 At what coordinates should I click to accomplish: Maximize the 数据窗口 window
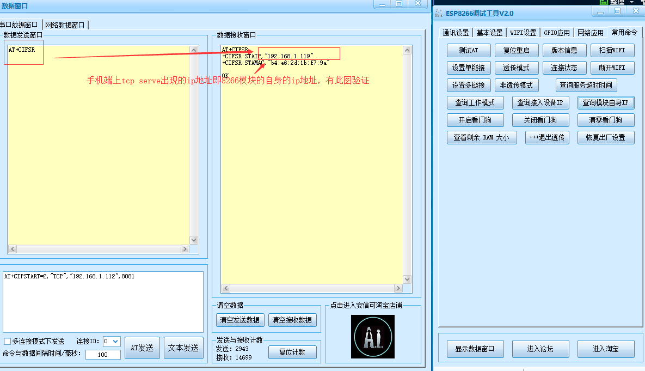click(x=399, y=3)
